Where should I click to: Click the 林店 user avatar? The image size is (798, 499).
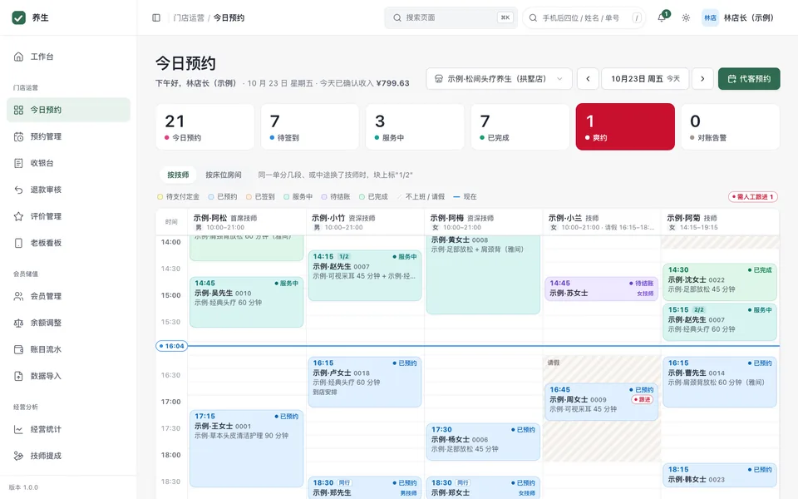point(710,17)
